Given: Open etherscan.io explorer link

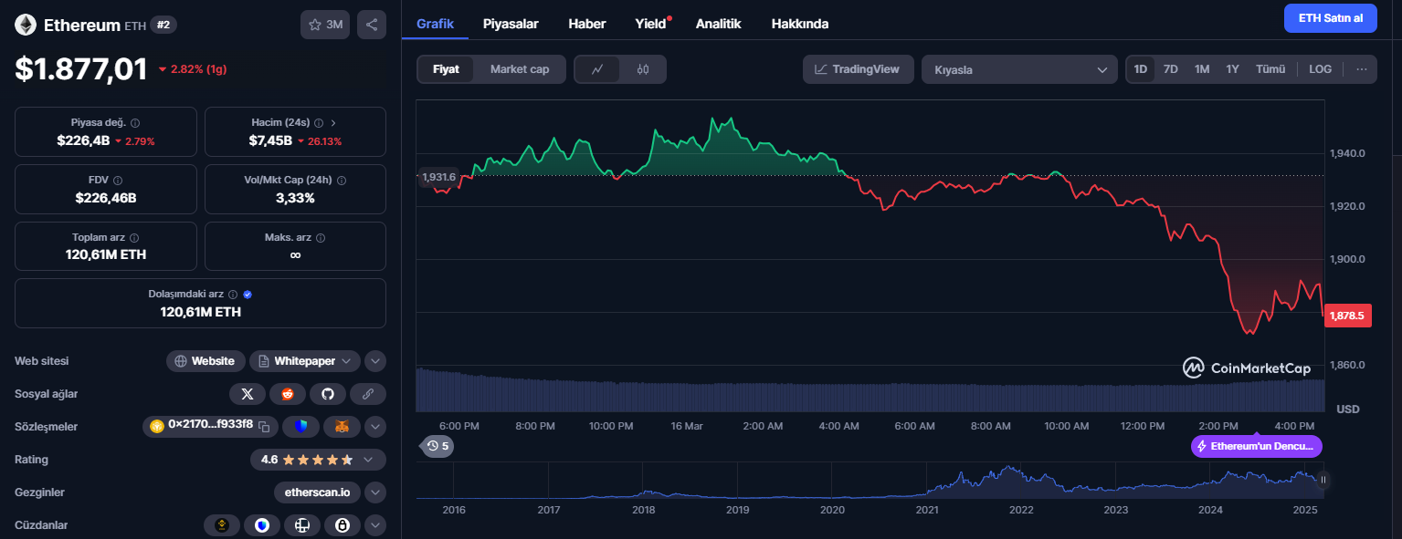Looking at the screenshot, I should click(x=317, y=492).
